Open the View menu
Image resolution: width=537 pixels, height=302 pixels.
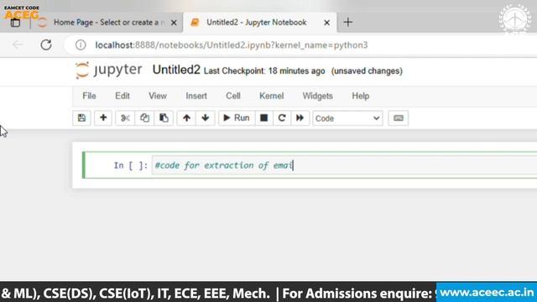click(x=158, y=96)
